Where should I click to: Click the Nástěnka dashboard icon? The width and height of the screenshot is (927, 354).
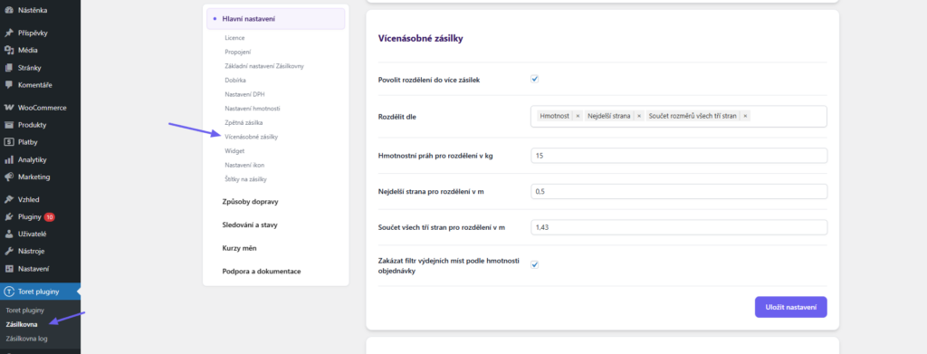pos(9,10)
